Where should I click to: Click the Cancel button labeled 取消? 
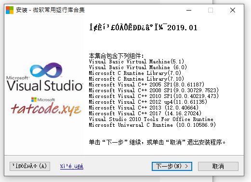click(x=218, y=166)
